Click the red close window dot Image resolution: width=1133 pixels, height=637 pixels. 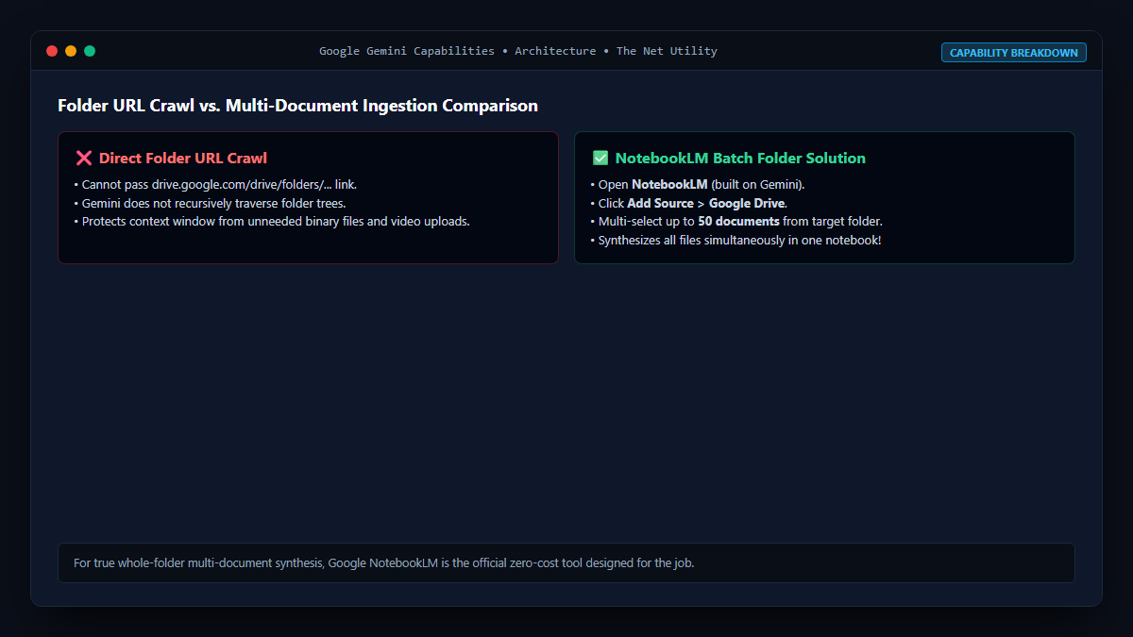click(x=52, y=51)
